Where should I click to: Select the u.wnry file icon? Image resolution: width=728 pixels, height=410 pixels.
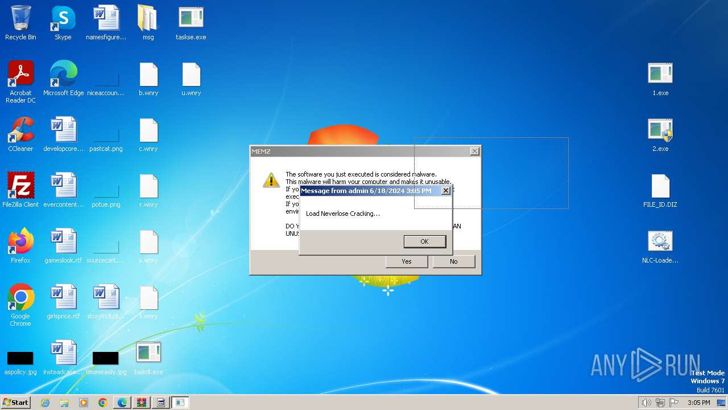191,79
